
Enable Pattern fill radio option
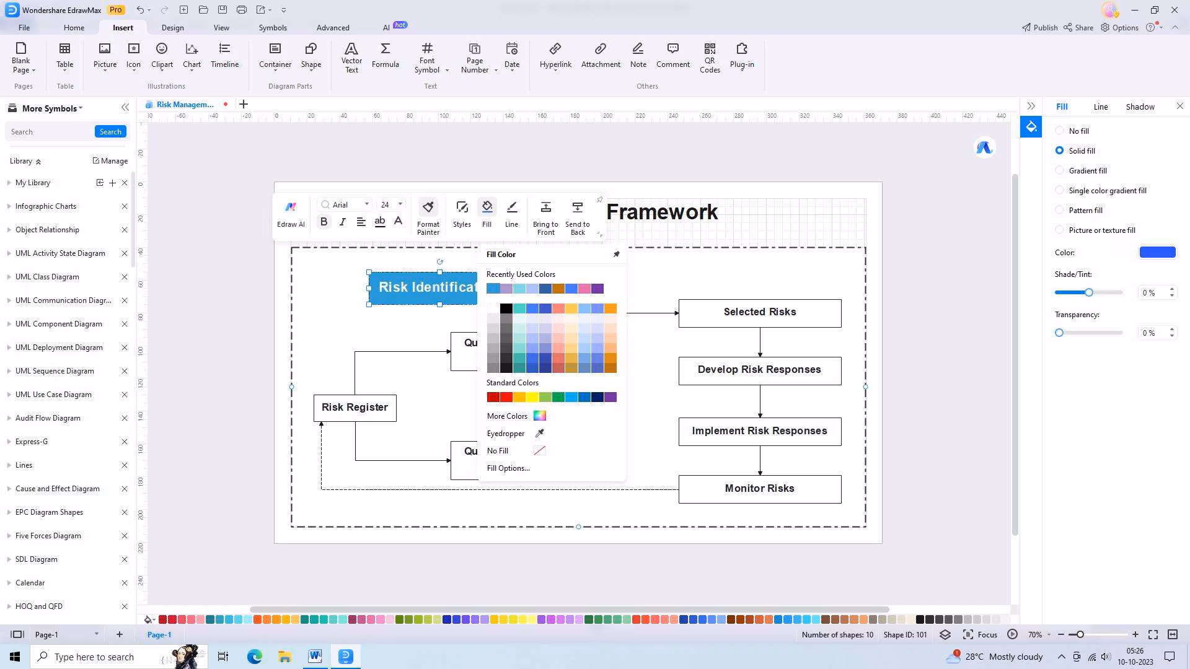1060,210
